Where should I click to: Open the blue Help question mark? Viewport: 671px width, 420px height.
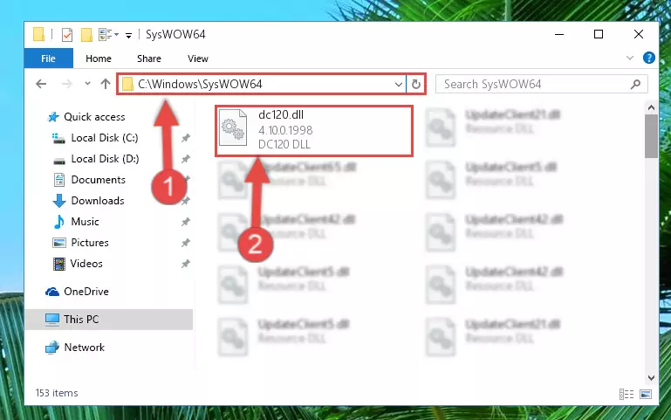click(648, 58)
